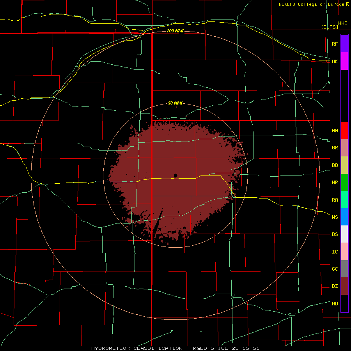Click the HA red legend swatch
The image size is (351, 351).
(x=344, y=130)
